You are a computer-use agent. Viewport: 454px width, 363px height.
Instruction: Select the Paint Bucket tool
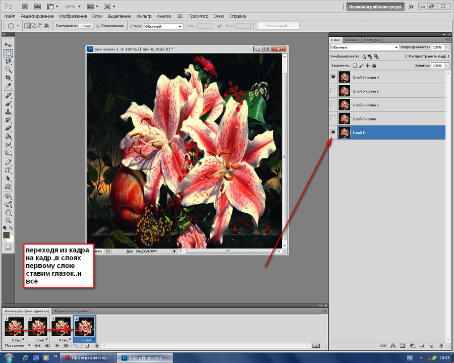coord(8,136)
